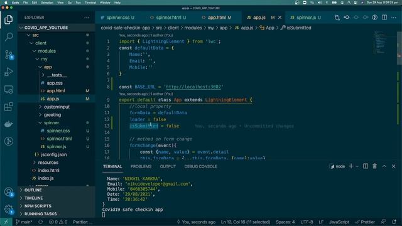Switch to the app.html tab
Screen dimensions: 402x226
click(x=217, y=18)
